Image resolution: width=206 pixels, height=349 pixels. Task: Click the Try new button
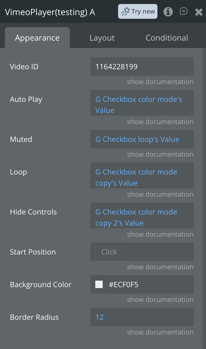(x=138, y=12)
